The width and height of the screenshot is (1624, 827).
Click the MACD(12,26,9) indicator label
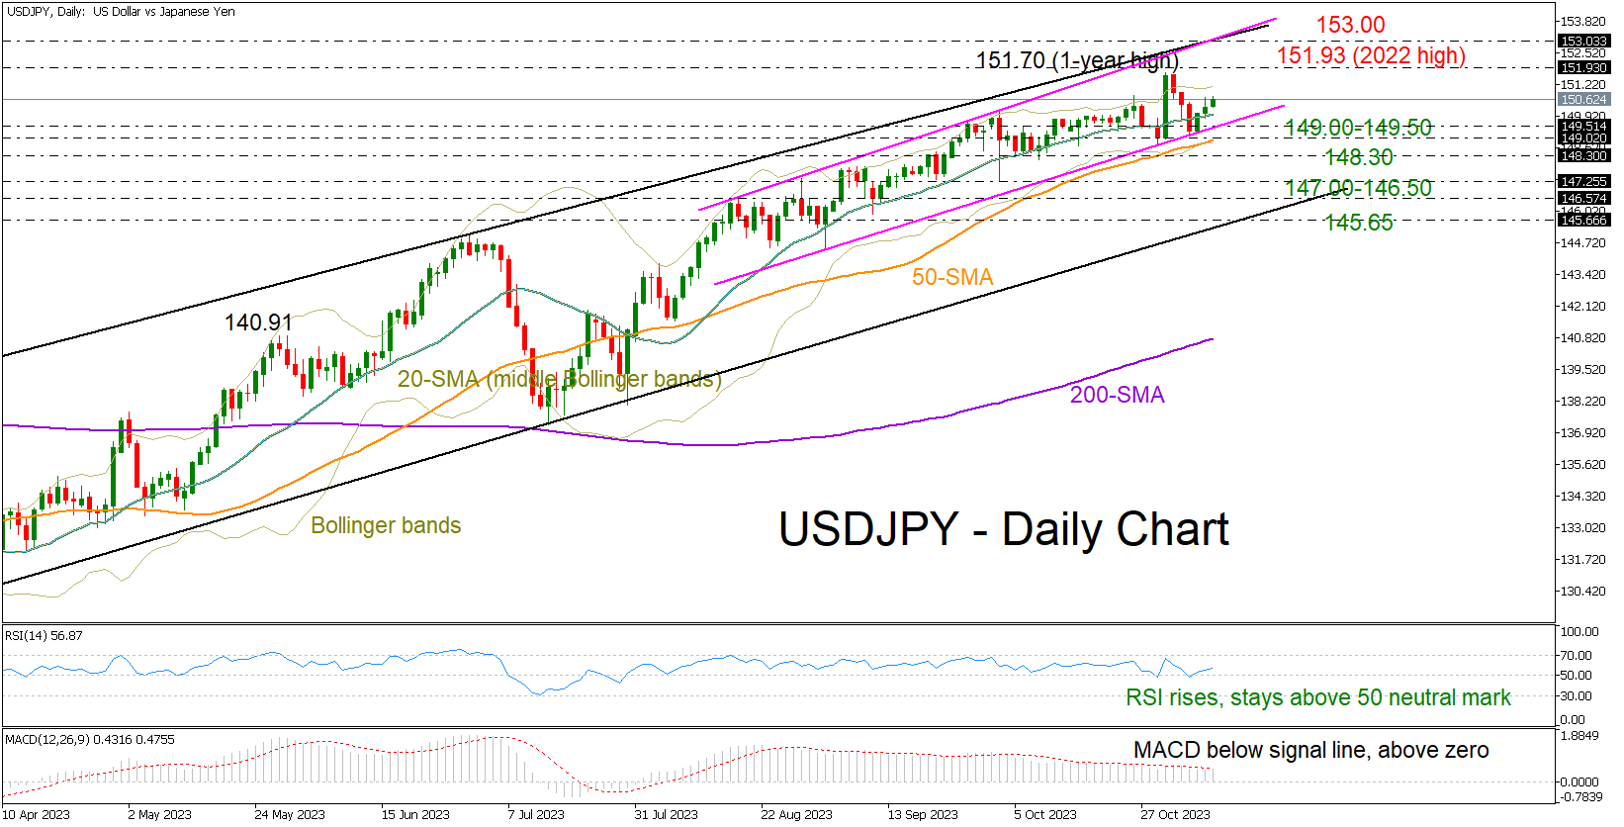(x=90, y=739)
